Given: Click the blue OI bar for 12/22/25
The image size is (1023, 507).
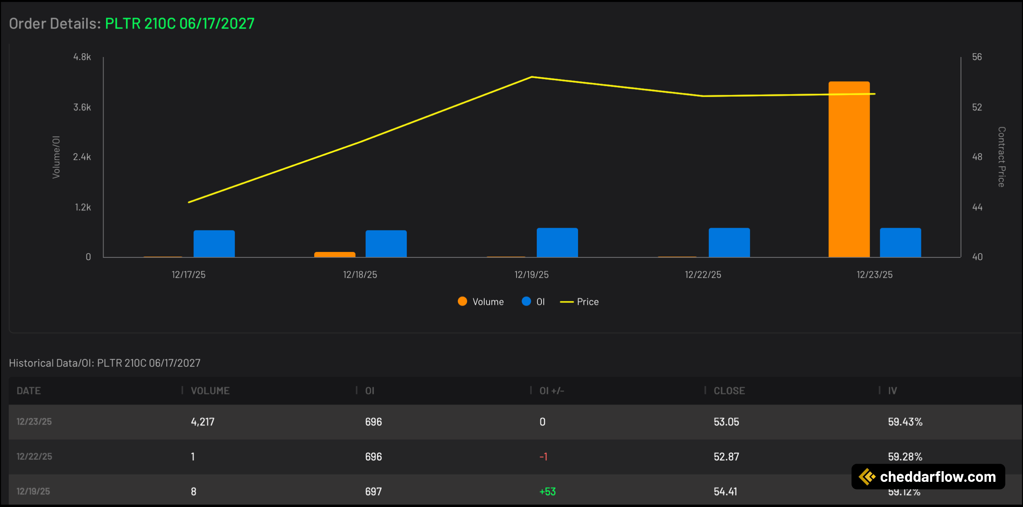Looking at the screenshot, I should click(x=729, y=243).
